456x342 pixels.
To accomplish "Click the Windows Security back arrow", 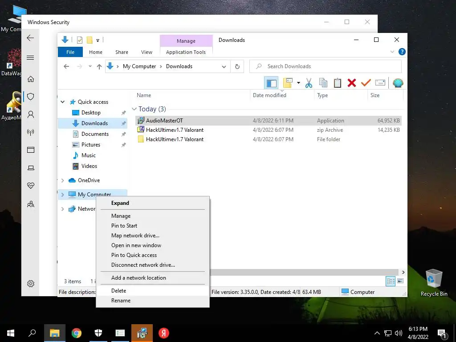I will tap(30, 38).
